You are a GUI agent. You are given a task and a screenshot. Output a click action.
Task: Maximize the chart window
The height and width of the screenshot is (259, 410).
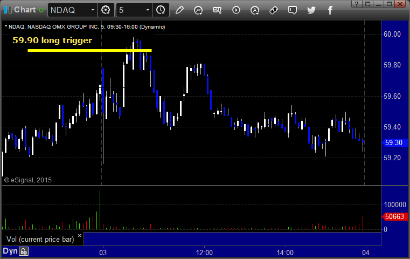coord(389,4)
